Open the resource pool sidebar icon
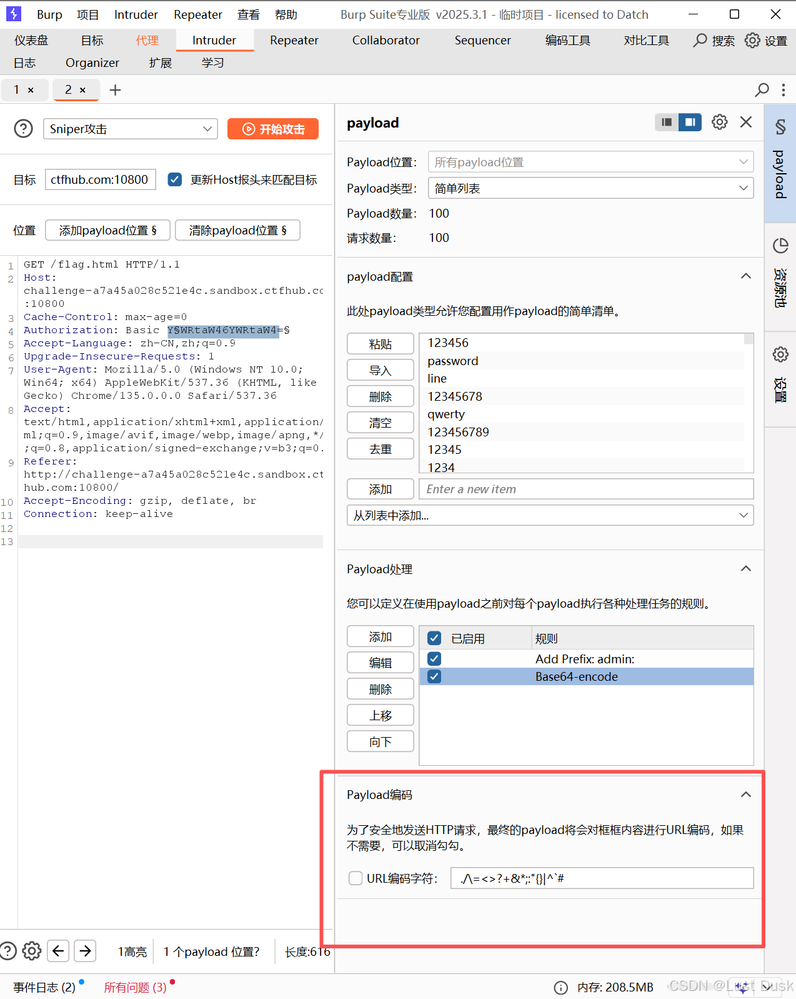 [x=780, y=245]
